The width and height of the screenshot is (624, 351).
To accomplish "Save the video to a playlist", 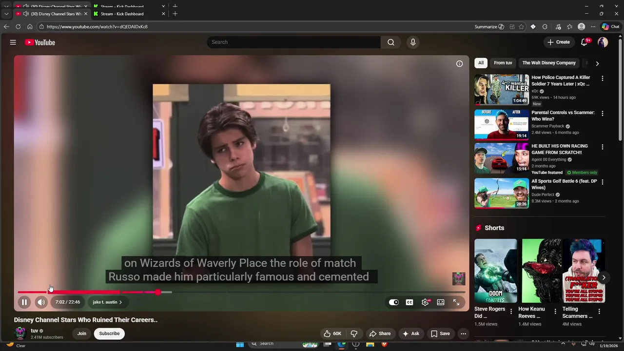I will click(x=440, y=333).
